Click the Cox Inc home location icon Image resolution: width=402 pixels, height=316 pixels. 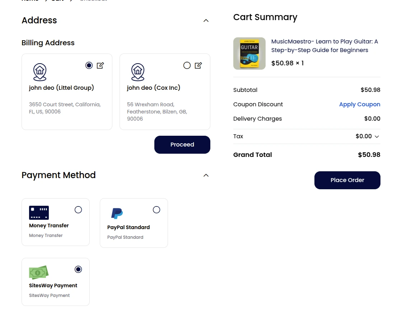coord(137,72)
